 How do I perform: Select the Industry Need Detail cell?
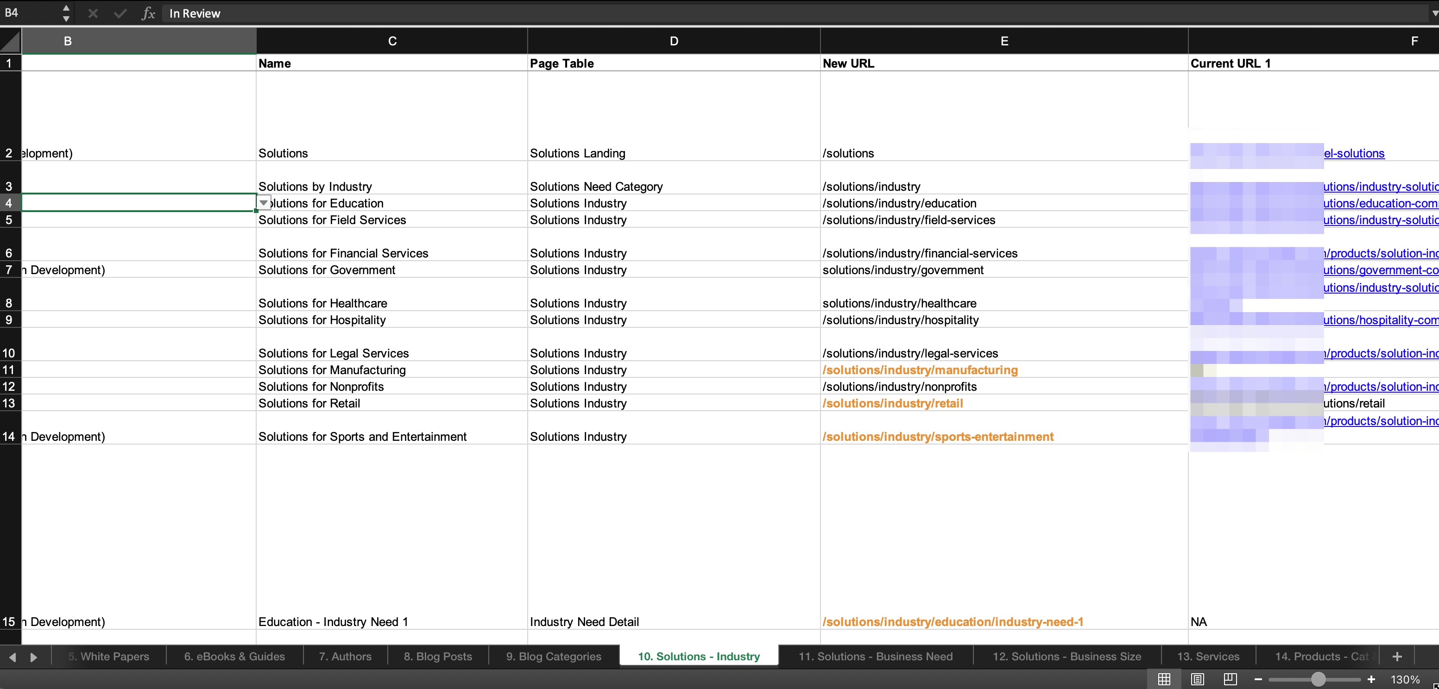674,537
